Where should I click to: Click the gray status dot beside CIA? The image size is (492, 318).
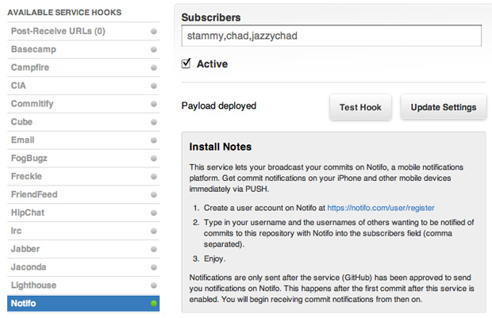point(154,86)
